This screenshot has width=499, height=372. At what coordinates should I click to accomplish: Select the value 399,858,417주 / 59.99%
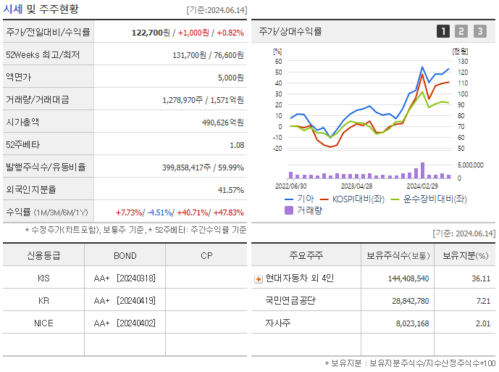(x=203, y=168)
